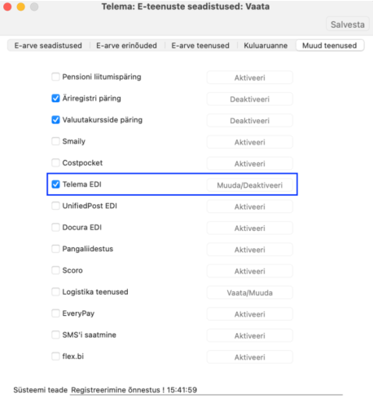Select the E-arve teenused tab

pyautogui.click(x=200, y=46)
